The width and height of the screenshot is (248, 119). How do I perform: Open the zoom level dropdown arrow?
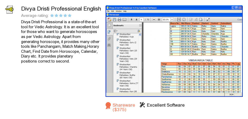[x=172, y=20]
